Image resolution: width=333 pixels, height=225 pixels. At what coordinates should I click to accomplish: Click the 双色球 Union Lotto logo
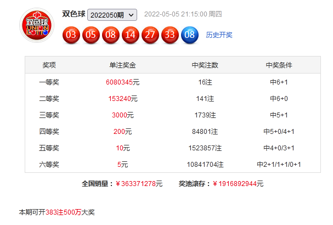click(37, 25)
